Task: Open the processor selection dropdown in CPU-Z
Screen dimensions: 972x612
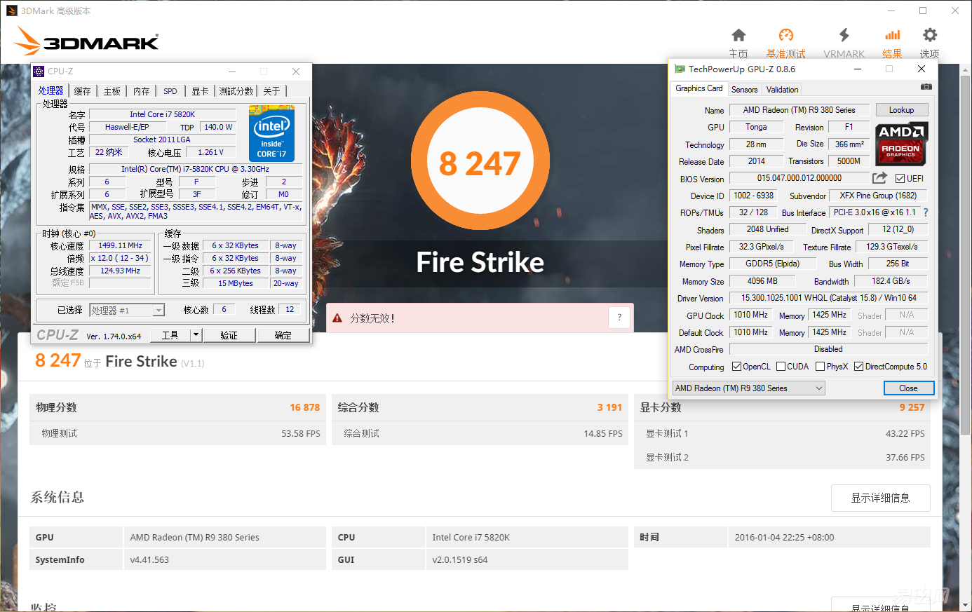Action: pyautogui.click(x=127, y=310)
